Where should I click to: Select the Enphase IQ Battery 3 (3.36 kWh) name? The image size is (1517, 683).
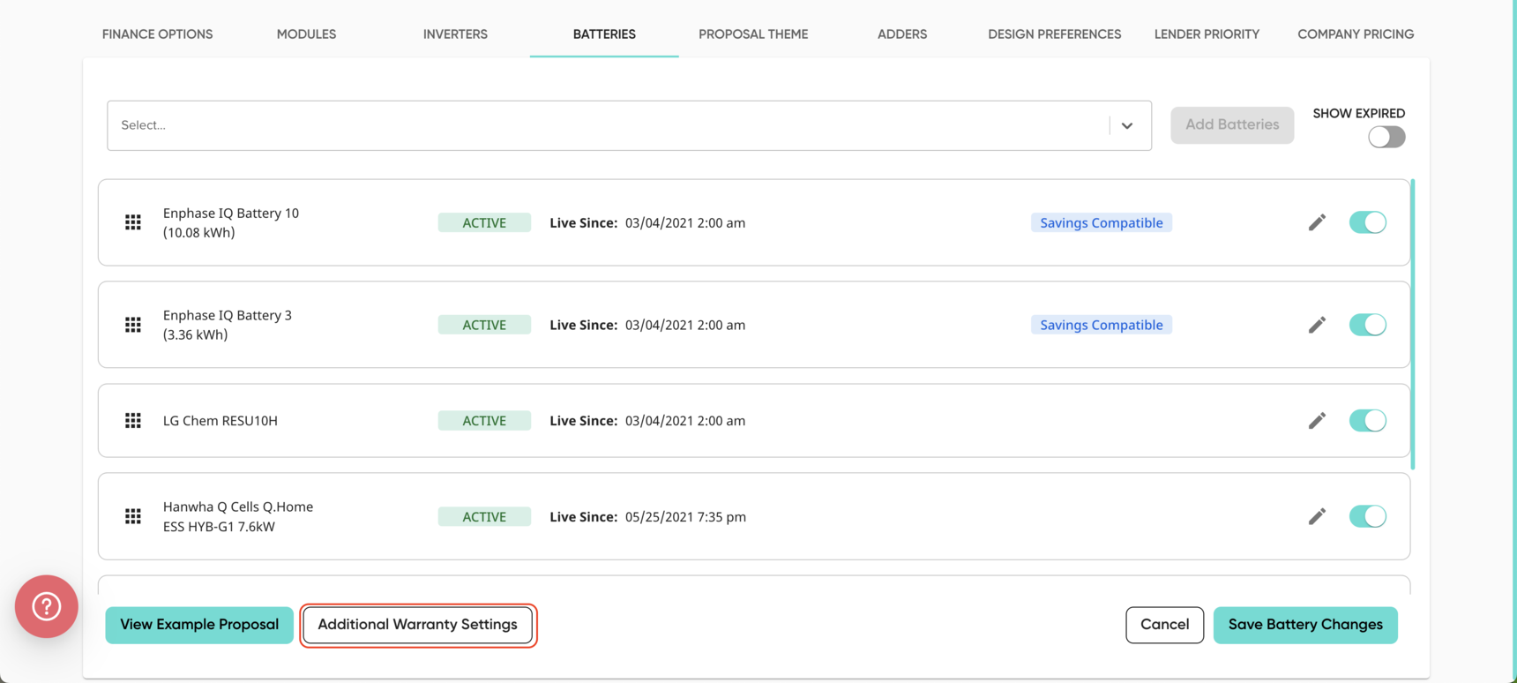228,325
